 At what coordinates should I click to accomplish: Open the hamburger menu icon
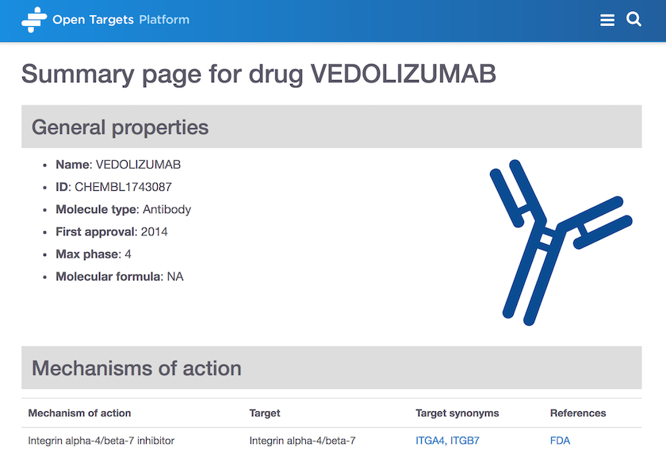607,20
